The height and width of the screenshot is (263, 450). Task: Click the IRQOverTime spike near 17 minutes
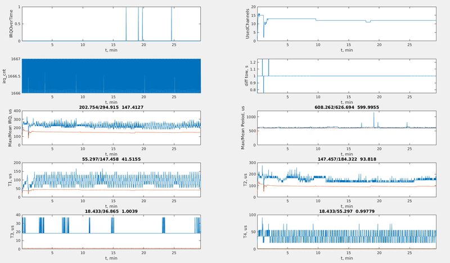(126, 24)
